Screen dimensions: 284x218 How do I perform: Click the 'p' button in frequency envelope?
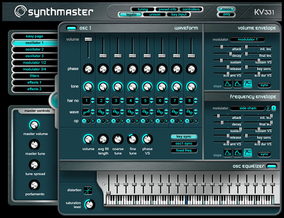click(268, 108)
